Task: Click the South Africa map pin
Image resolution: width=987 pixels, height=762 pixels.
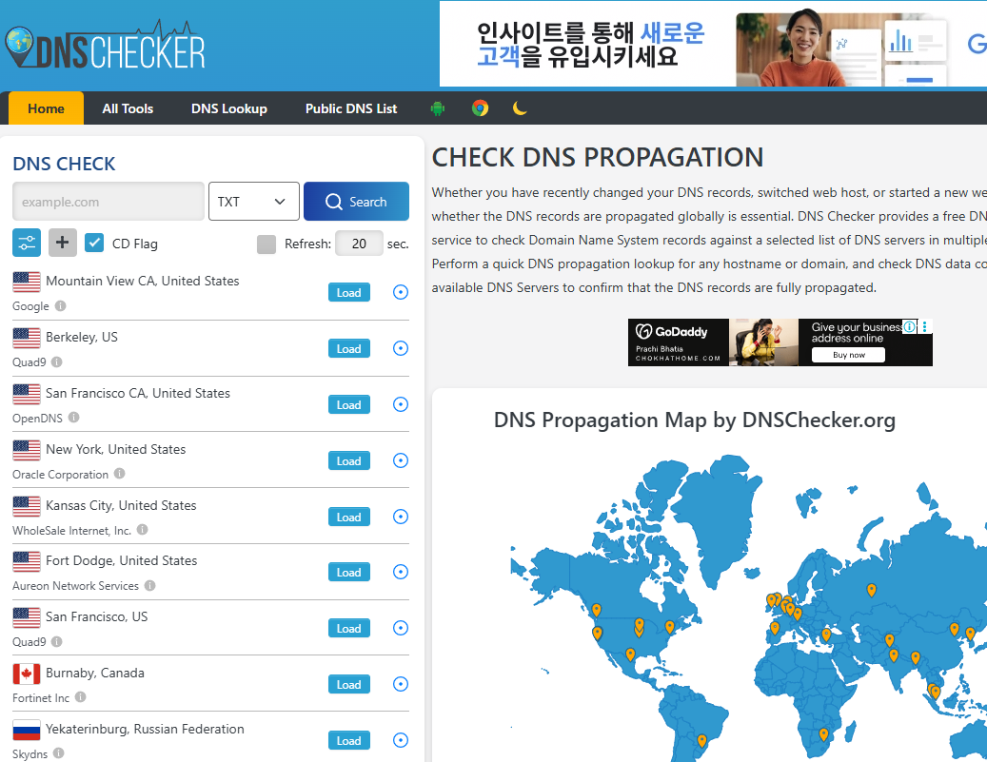Action: pos(823,734)
